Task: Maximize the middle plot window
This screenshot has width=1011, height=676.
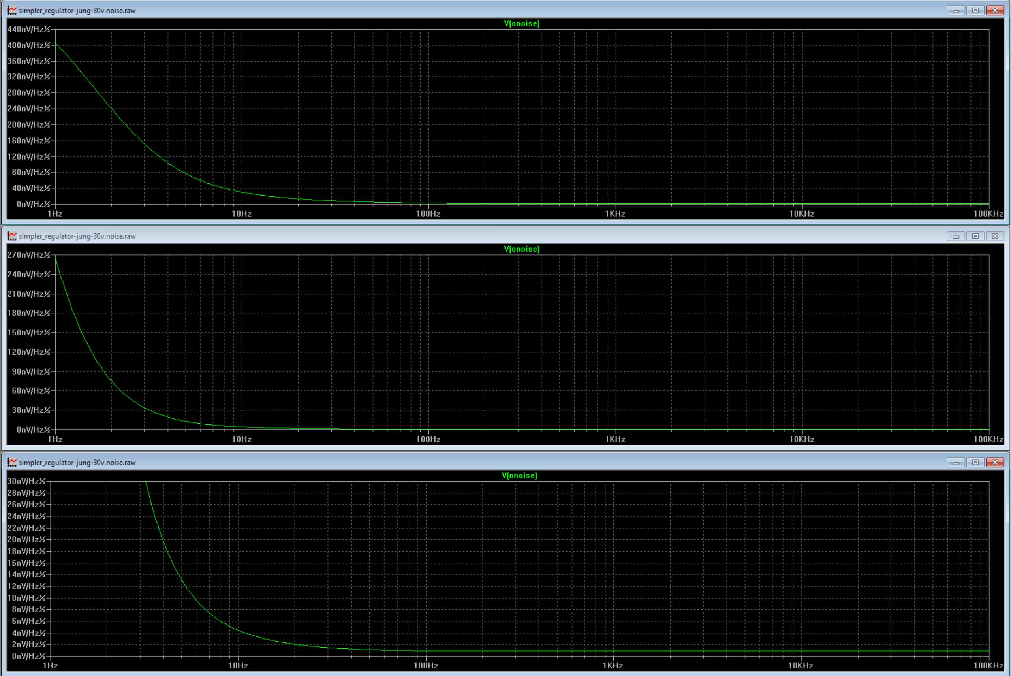Action: click(975, 236)
